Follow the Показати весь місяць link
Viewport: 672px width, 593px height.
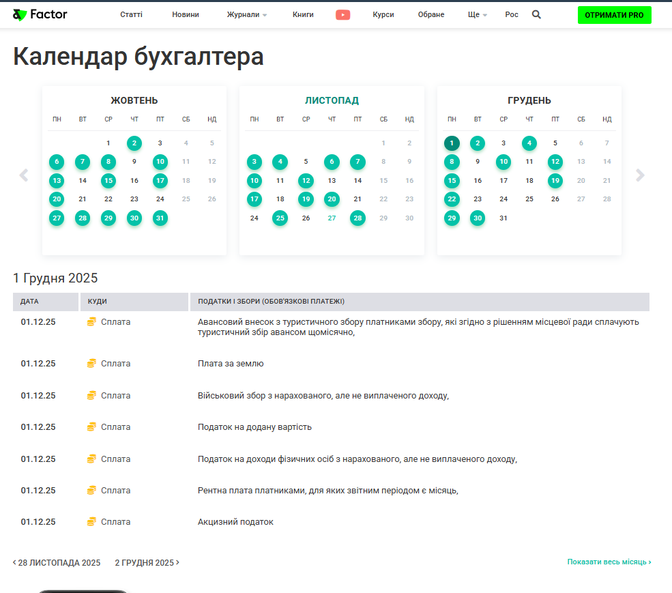[x=609, y=562]
